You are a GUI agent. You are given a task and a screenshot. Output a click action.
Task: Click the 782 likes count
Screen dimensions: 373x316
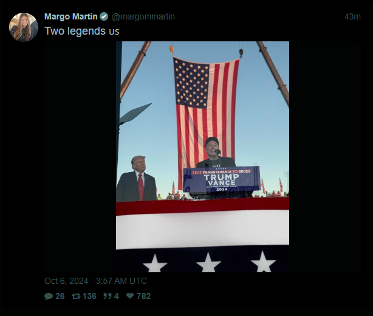pos(144,297)
